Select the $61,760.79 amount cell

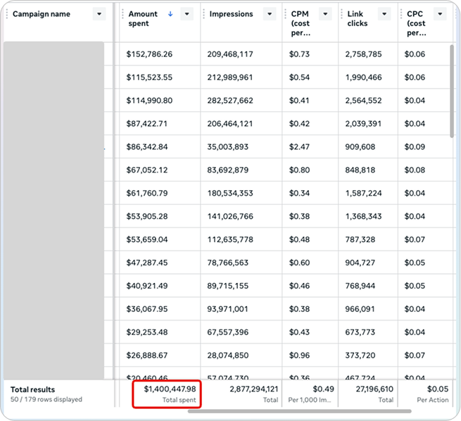[x=147, y=193]
